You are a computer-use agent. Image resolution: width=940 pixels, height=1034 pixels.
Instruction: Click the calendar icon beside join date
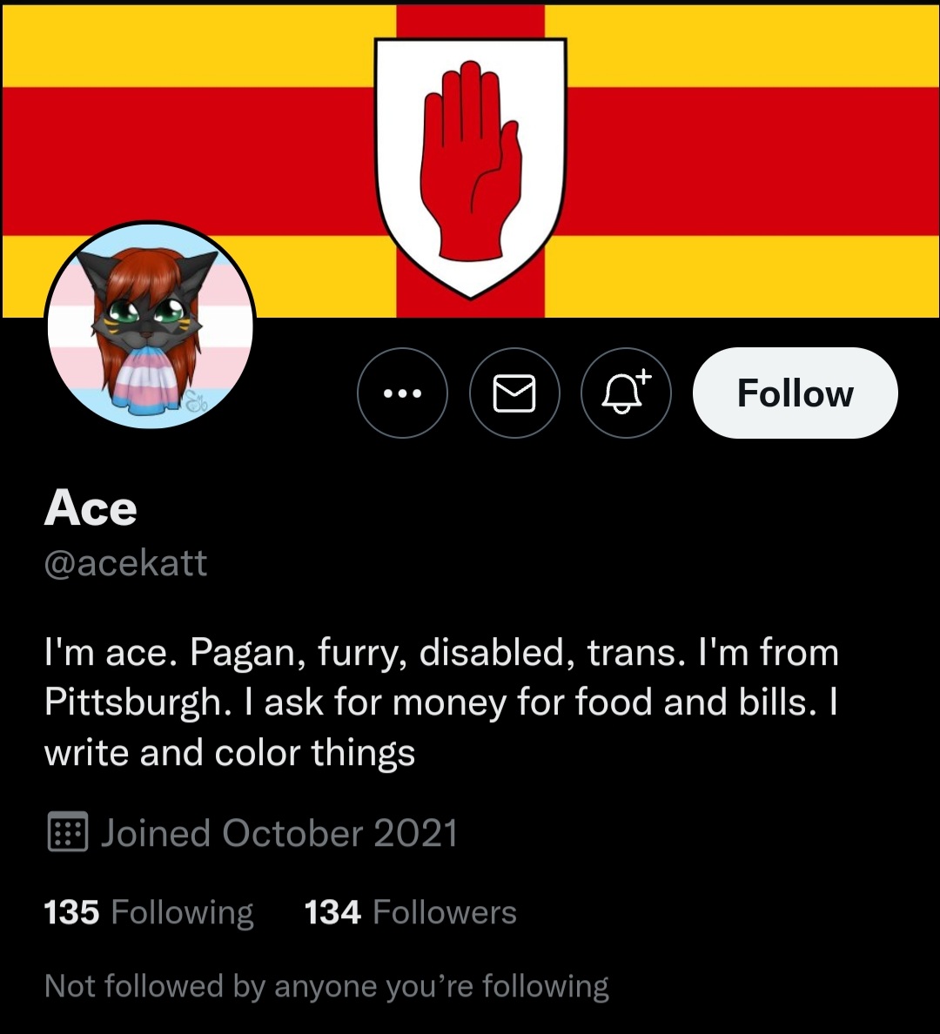pos(67,831)
